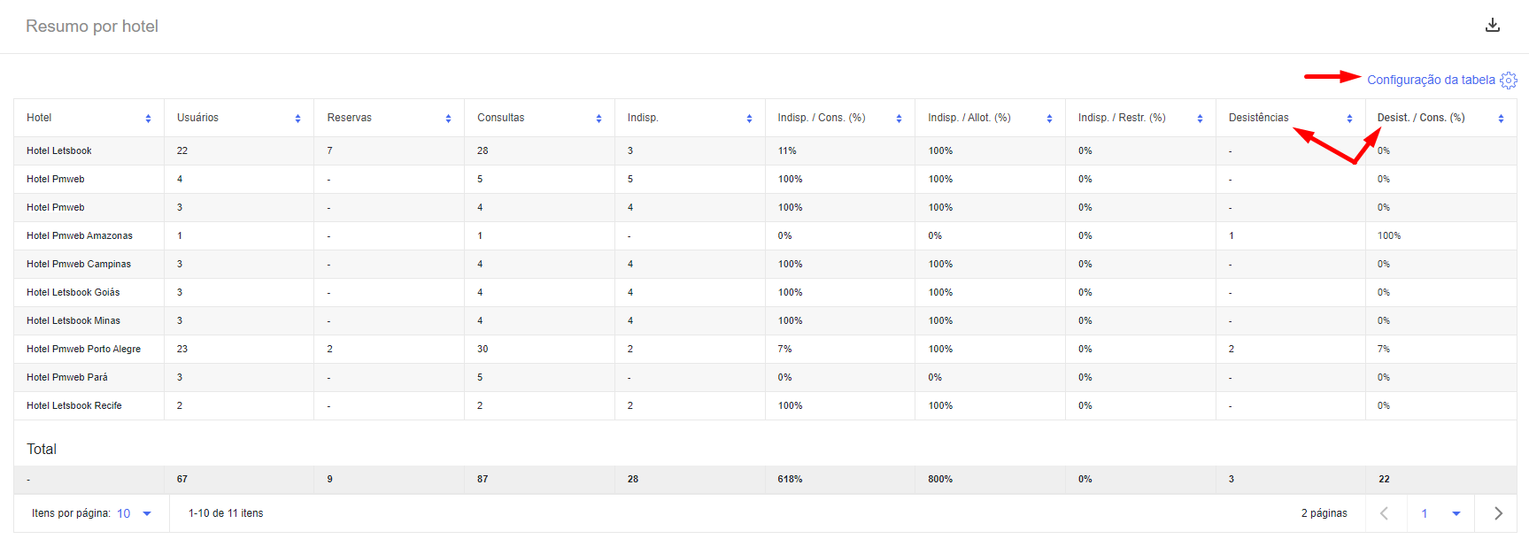Sort by Reservas column arrows
This screenshot has width=1529, height=539.
pyautogui.click(x=448, y=119)
